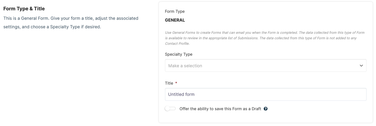Click the help question mark icon beside Draft

[x=266, y=109]
